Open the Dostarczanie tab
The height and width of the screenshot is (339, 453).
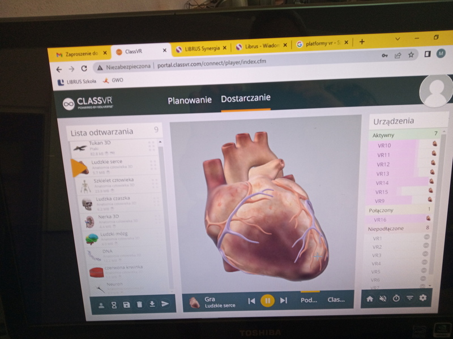(x=246, y=98)
